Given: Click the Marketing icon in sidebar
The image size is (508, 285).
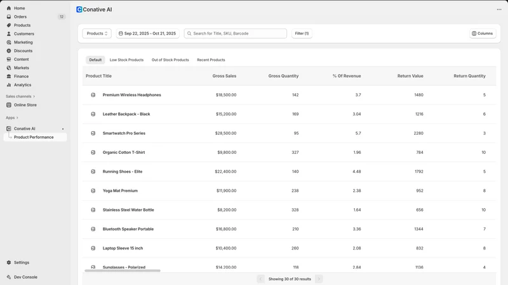Looking at the screenshot, I should click(9, 42).
